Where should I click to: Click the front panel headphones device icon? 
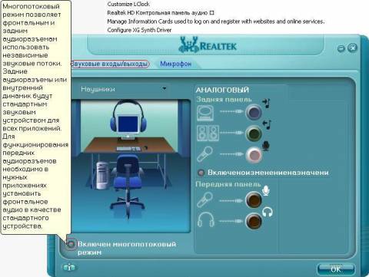206,219
